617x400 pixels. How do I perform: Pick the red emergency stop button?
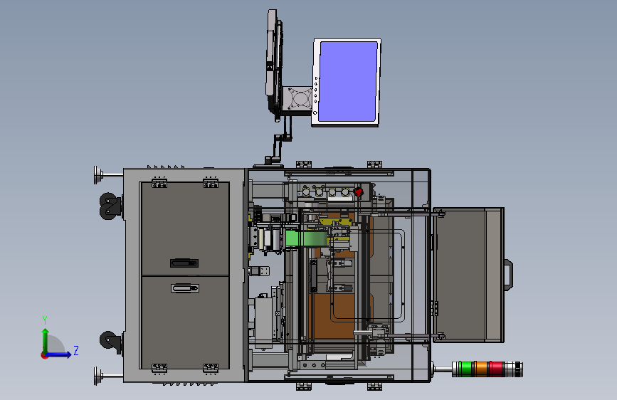click(x=359, y=191)
